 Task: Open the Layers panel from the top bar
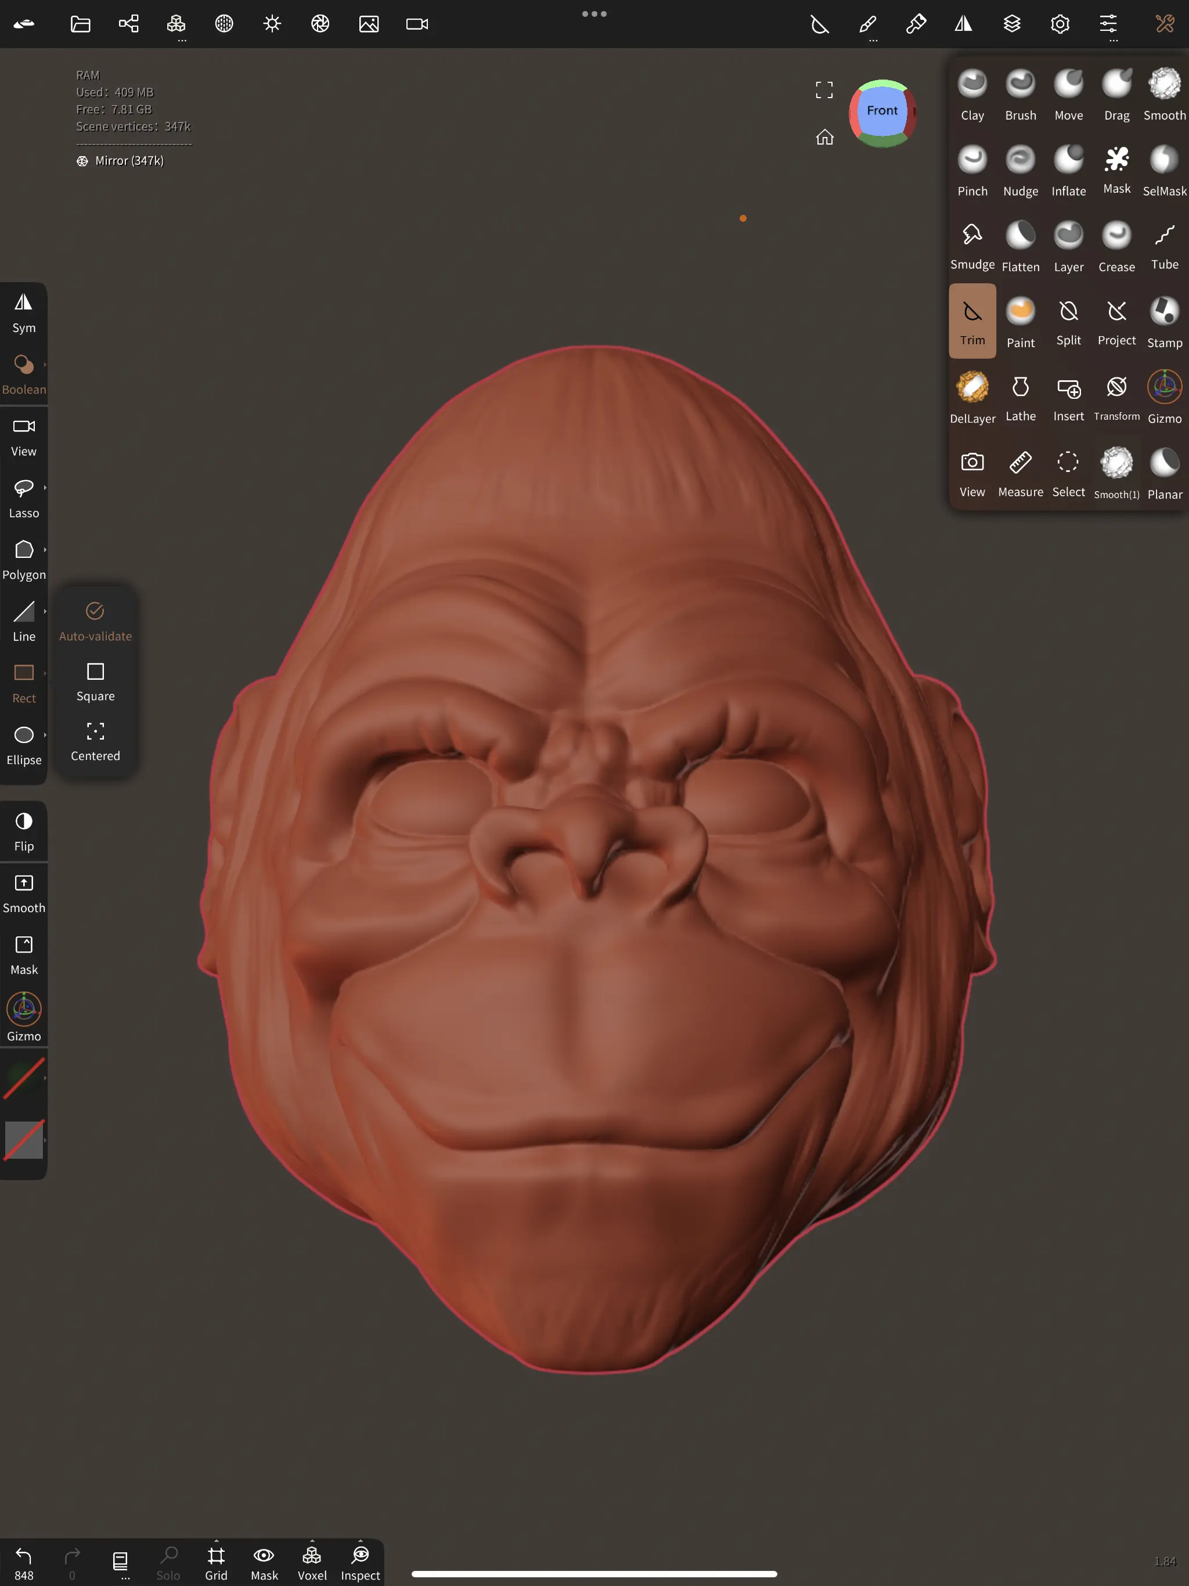point(1011,23)
